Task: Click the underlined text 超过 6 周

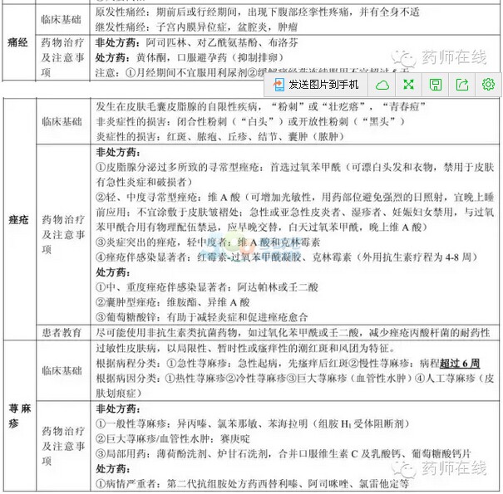Action: (460, 364)
